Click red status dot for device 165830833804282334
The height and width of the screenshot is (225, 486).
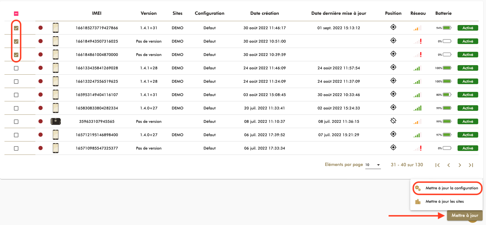point(41,108)
